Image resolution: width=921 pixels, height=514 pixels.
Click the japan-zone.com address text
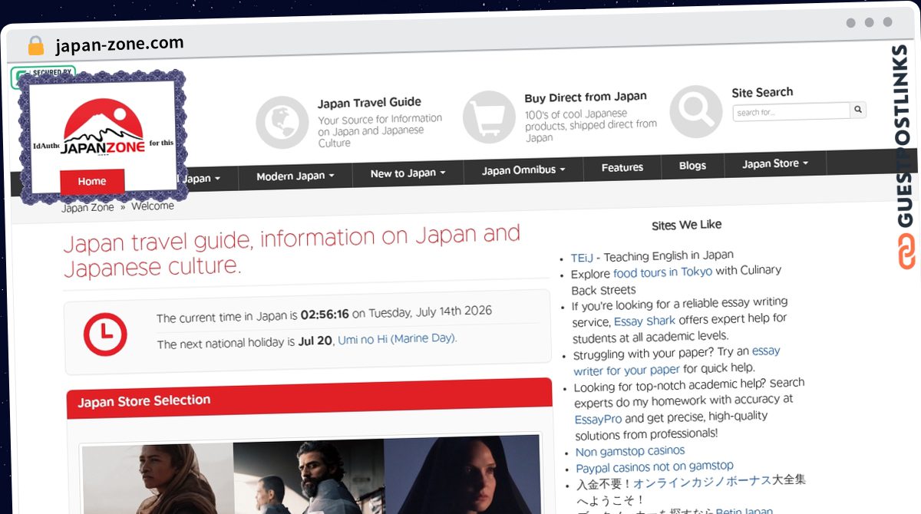(x=120, y=44)
